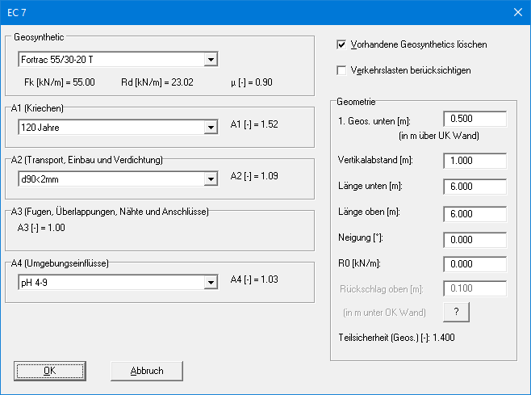
Task: Confirm the dialog with OK
Action: pos(49,371)
